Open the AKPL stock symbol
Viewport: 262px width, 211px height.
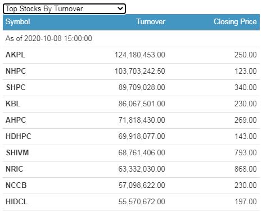(15, 55)
